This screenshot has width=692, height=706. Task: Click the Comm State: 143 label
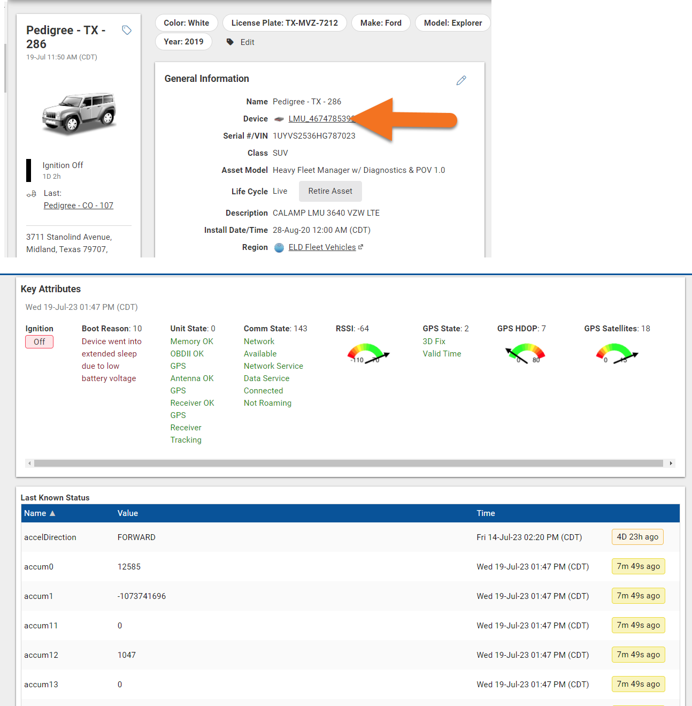click(x=275, y=329)
